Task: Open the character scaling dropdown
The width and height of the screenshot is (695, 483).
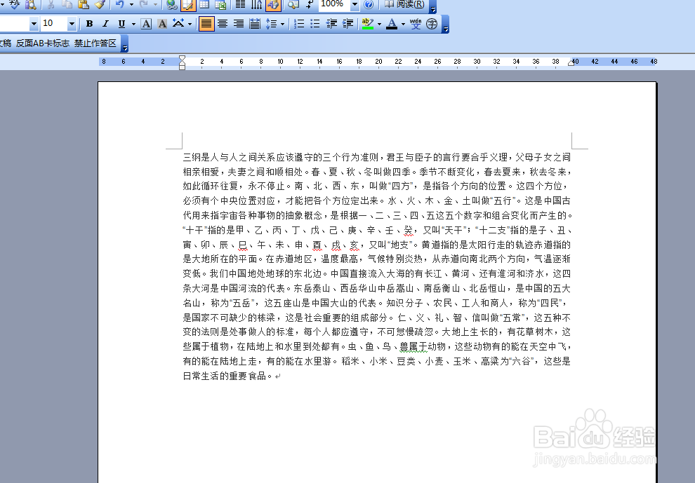Action: pyautogui.click(x=190, y=24)
